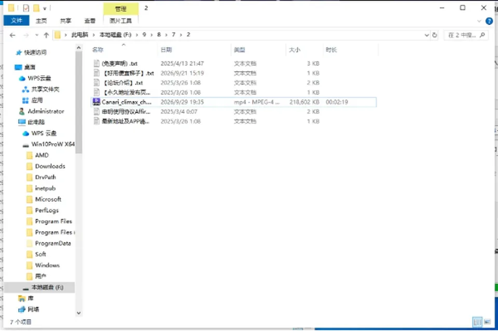Click the new folder icon in quick access toolbar

tap(36, 8)
